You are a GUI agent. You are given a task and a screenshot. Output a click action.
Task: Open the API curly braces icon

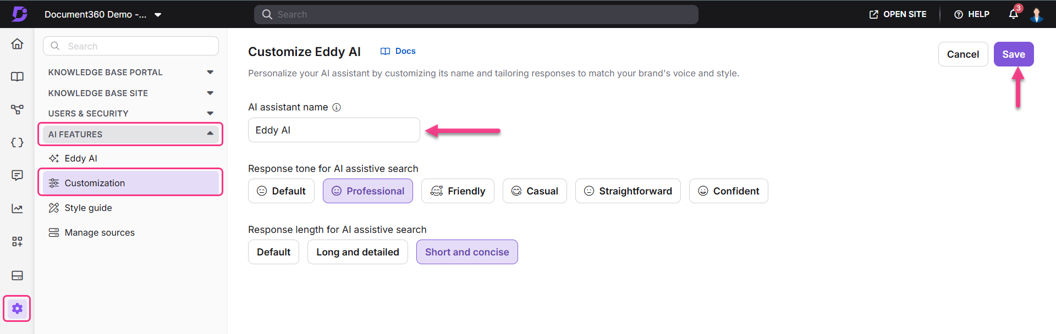coord(17,143)
